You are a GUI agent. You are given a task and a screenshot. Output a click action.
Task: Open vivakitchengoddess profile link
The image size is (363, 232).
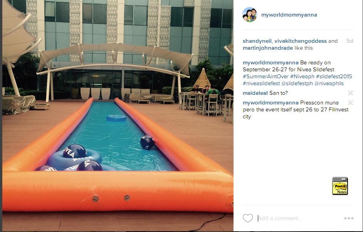[x=301, y=41]
